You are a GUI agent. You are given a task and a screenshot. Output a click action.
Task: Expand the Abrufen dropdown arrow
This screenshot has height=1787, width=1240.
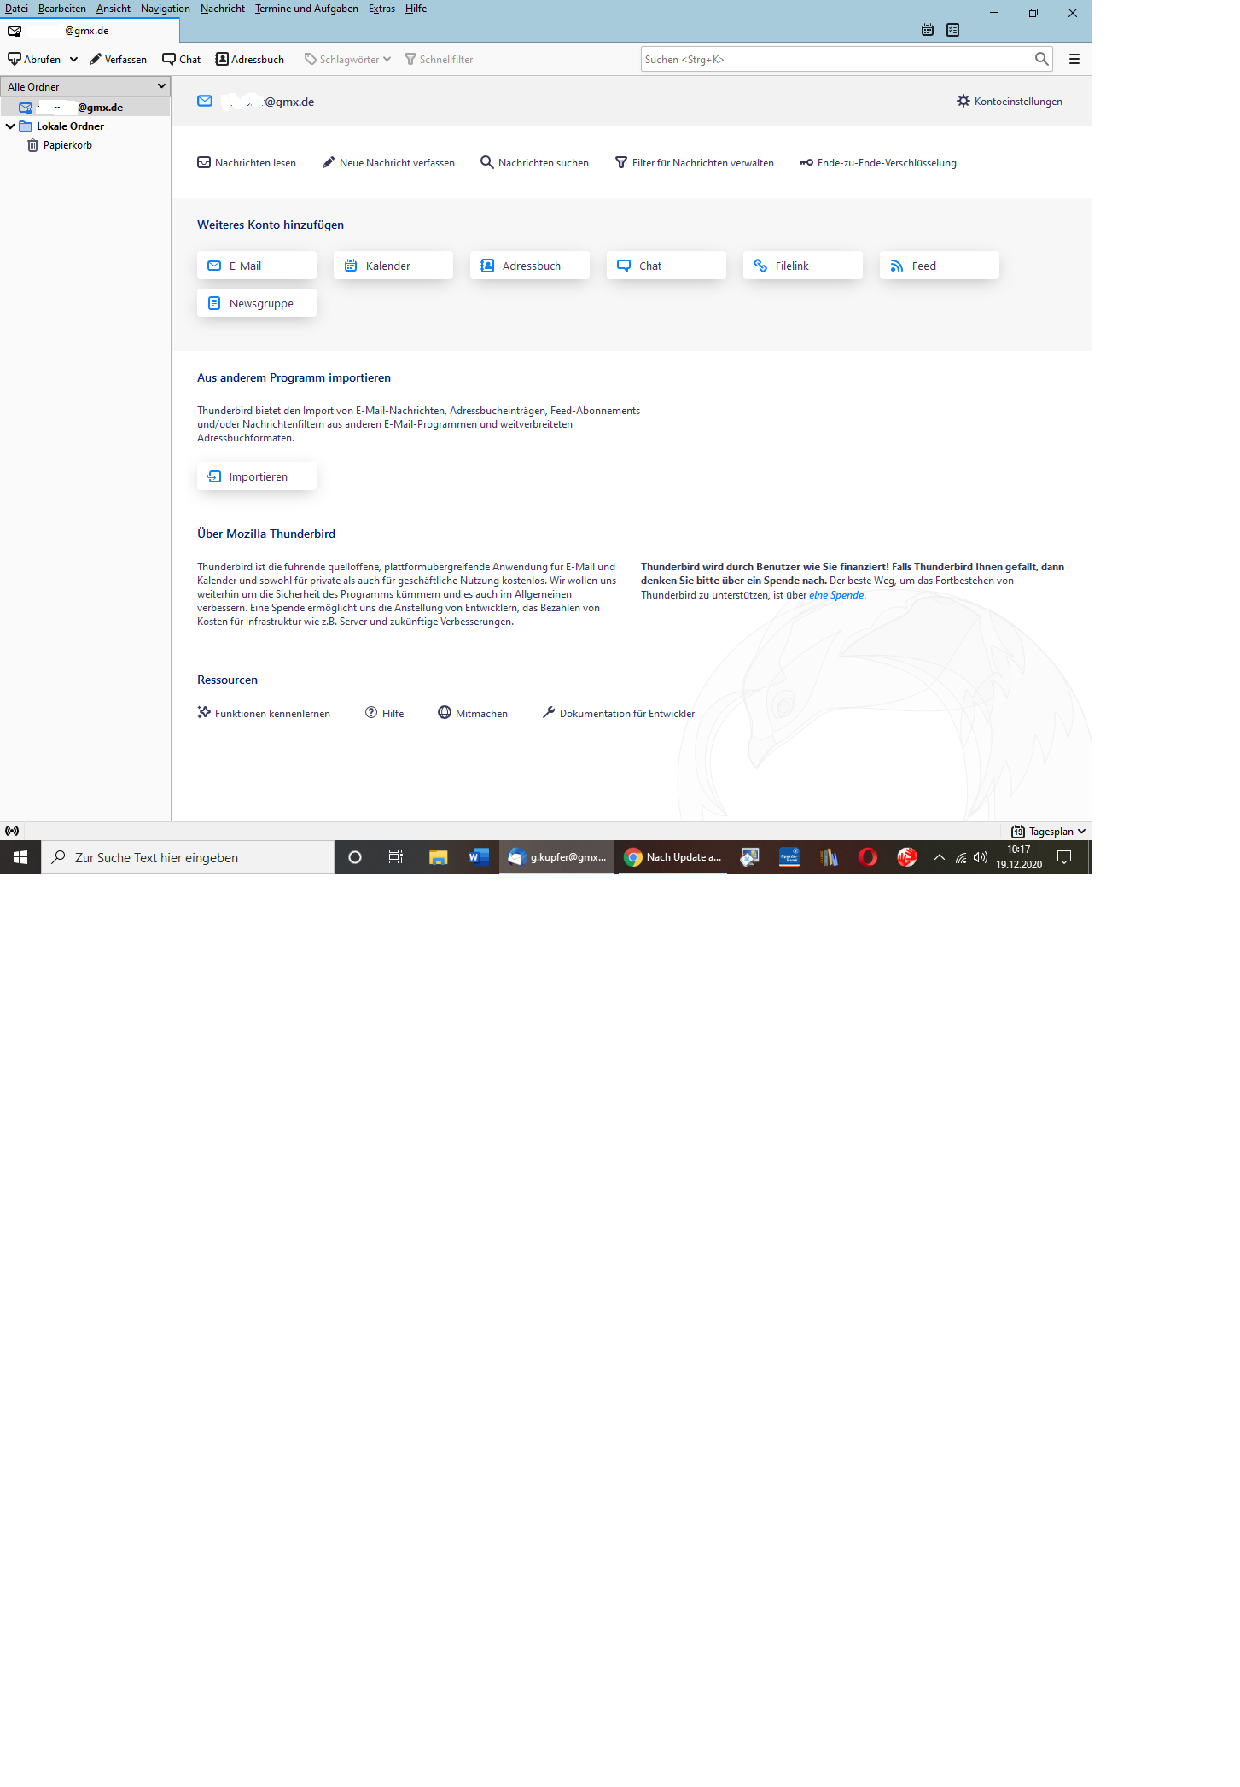73,59
